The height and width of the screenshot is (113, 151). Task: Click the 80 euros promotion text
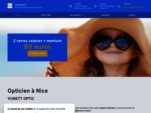(x=37, y=47)
